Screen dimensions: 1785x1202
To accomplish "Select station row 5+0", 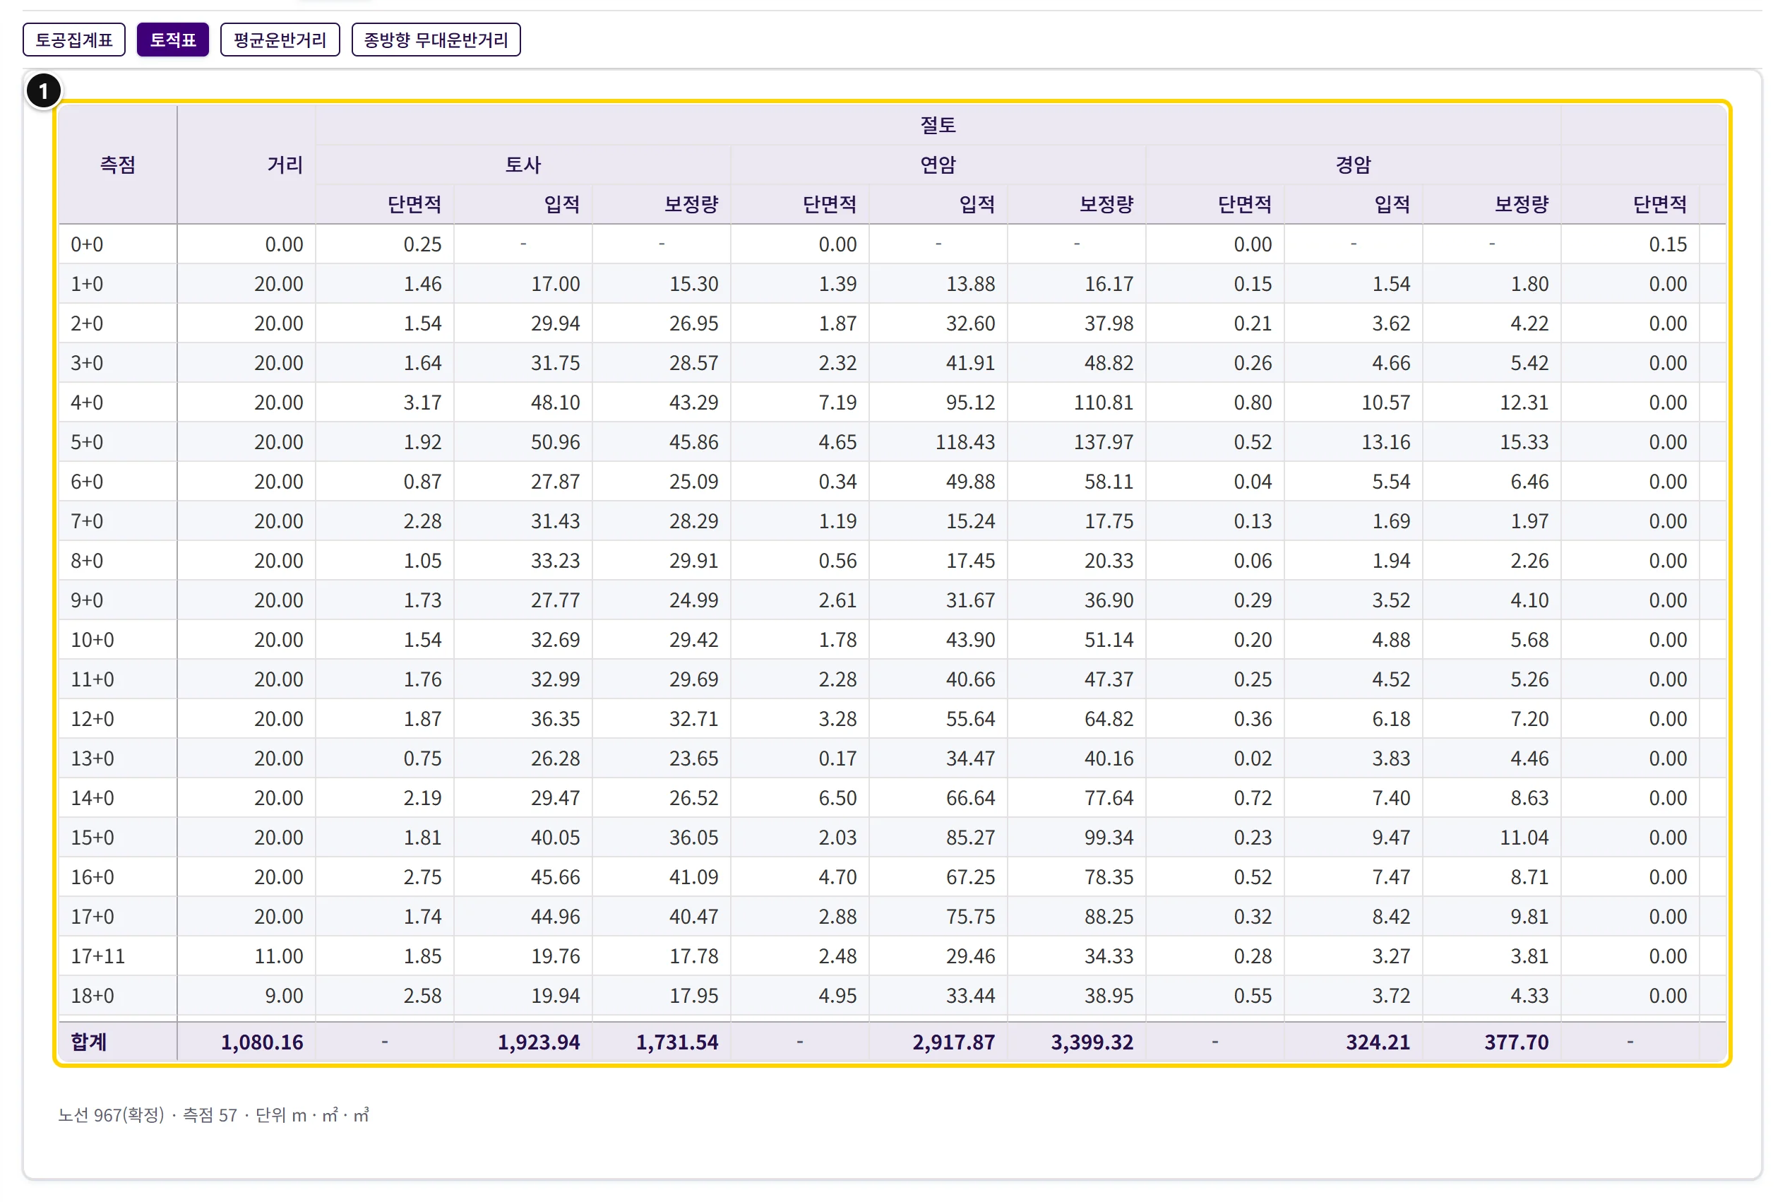I will coord(892,442).
